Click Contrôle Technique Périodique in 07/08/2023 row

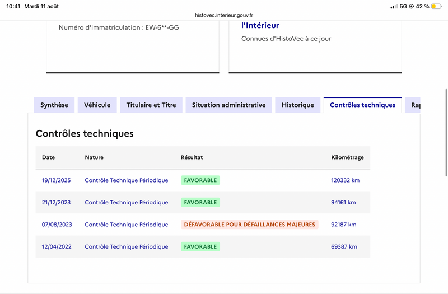[x=127, y=225]
